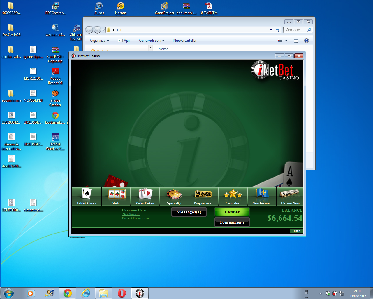Open Explorer help button
373x299 pixels.
[x=307, y=41]
